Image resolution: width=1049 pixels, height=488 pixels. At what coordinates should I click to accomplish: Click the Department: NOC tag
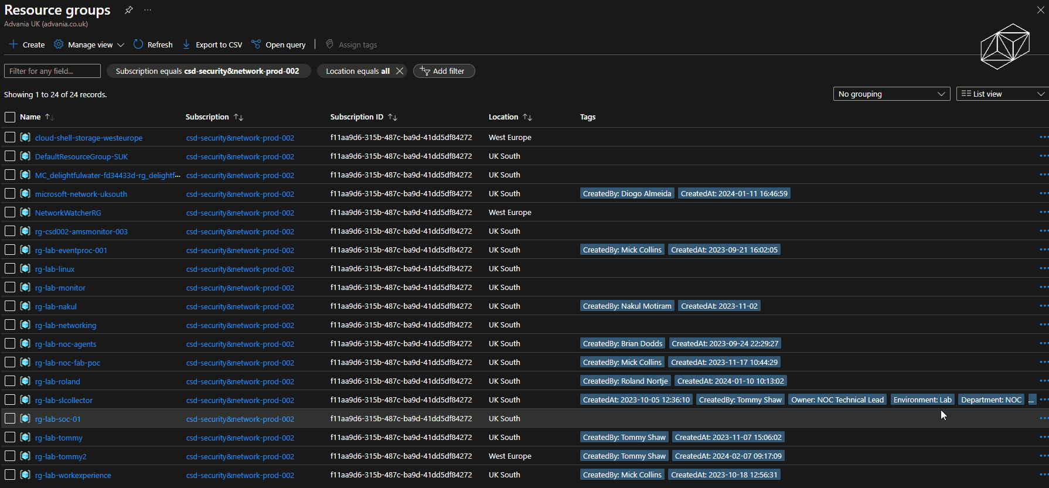(991, 400)
